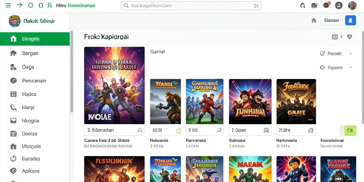Image resolution: width=364 pixels, height=182 pixels.
Task: Click the sidebar vertical scrollbar
Action: tap(72, 71)
